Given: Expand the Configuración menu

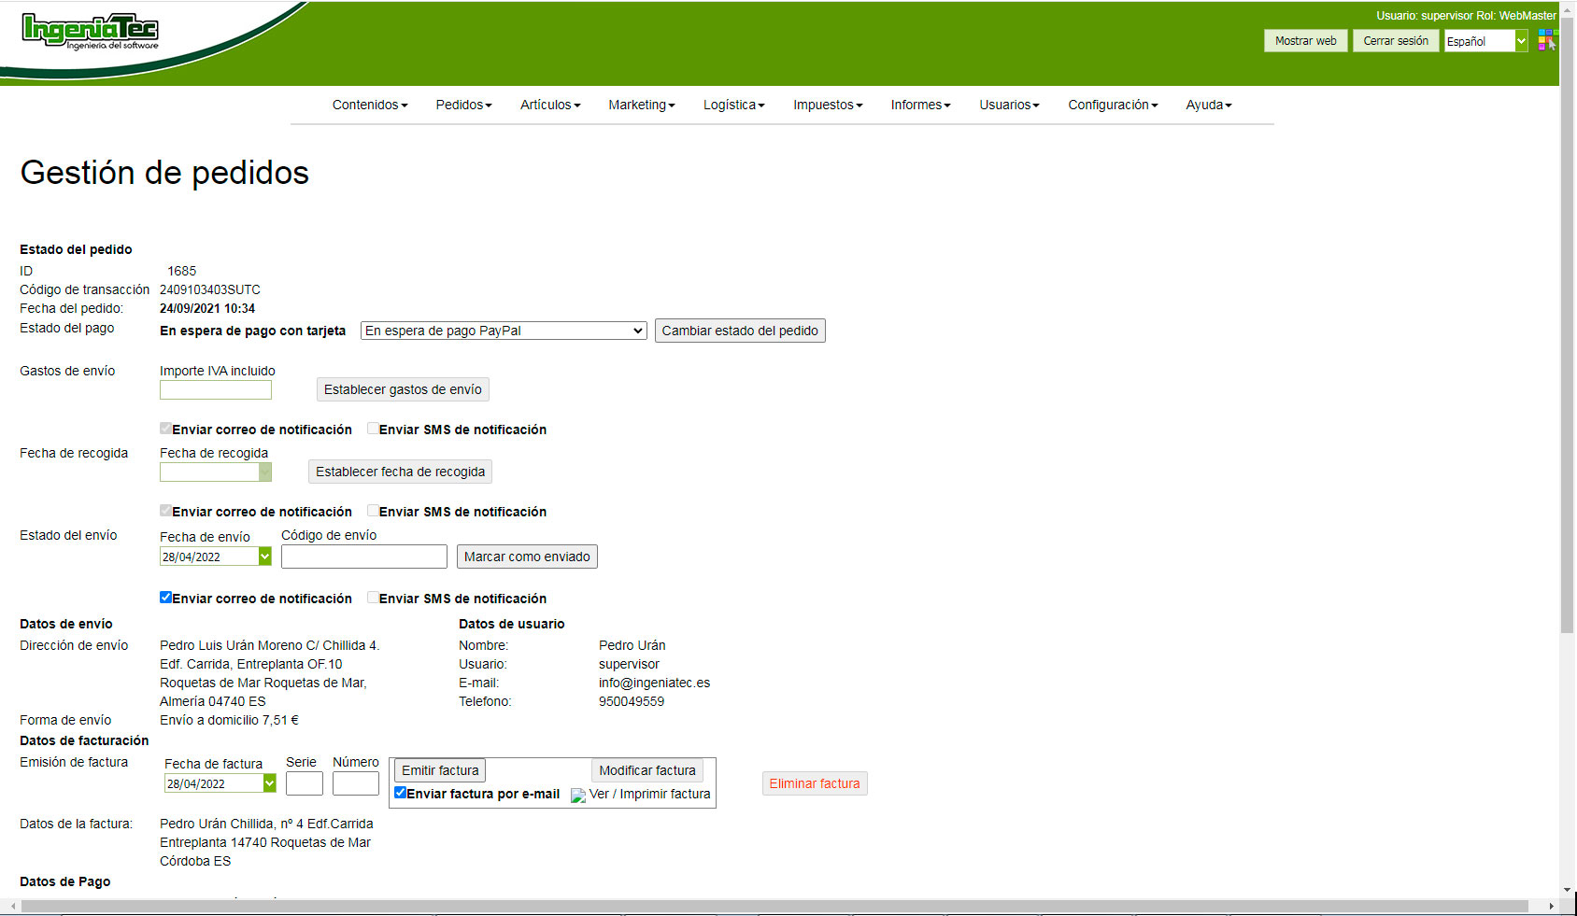Looking at the screenshot, I should [1113, 105].
